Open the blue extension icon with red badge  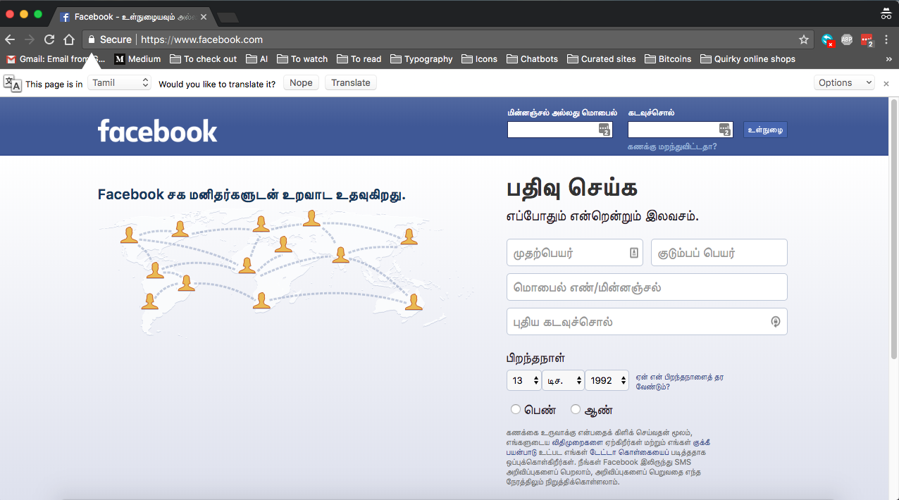click(x=828, y=40)
